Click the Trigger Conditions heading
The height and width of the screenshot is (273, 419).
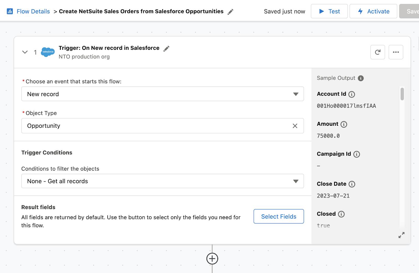coord(47,152)
